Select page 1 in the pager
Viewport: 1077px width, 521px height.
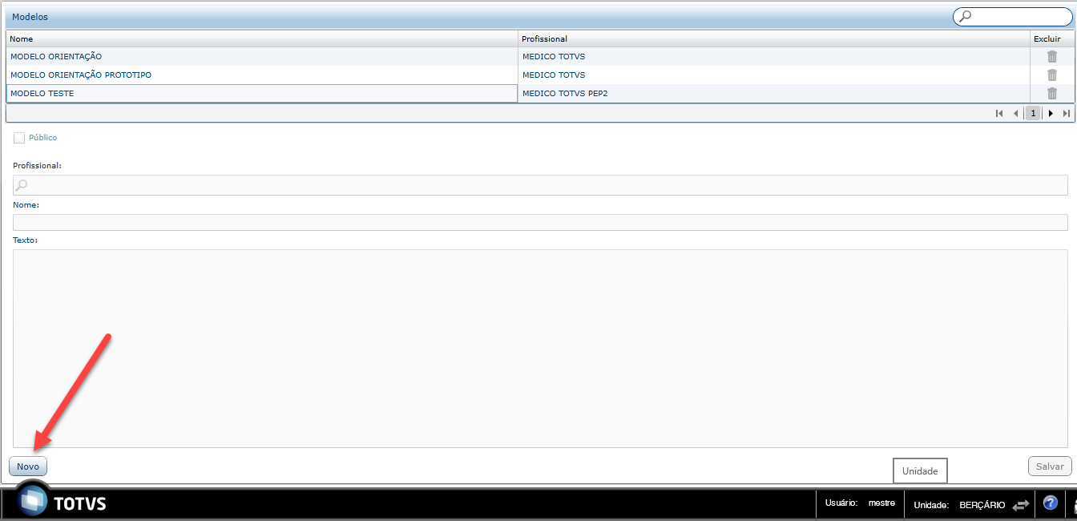(x=1034, y=114)
